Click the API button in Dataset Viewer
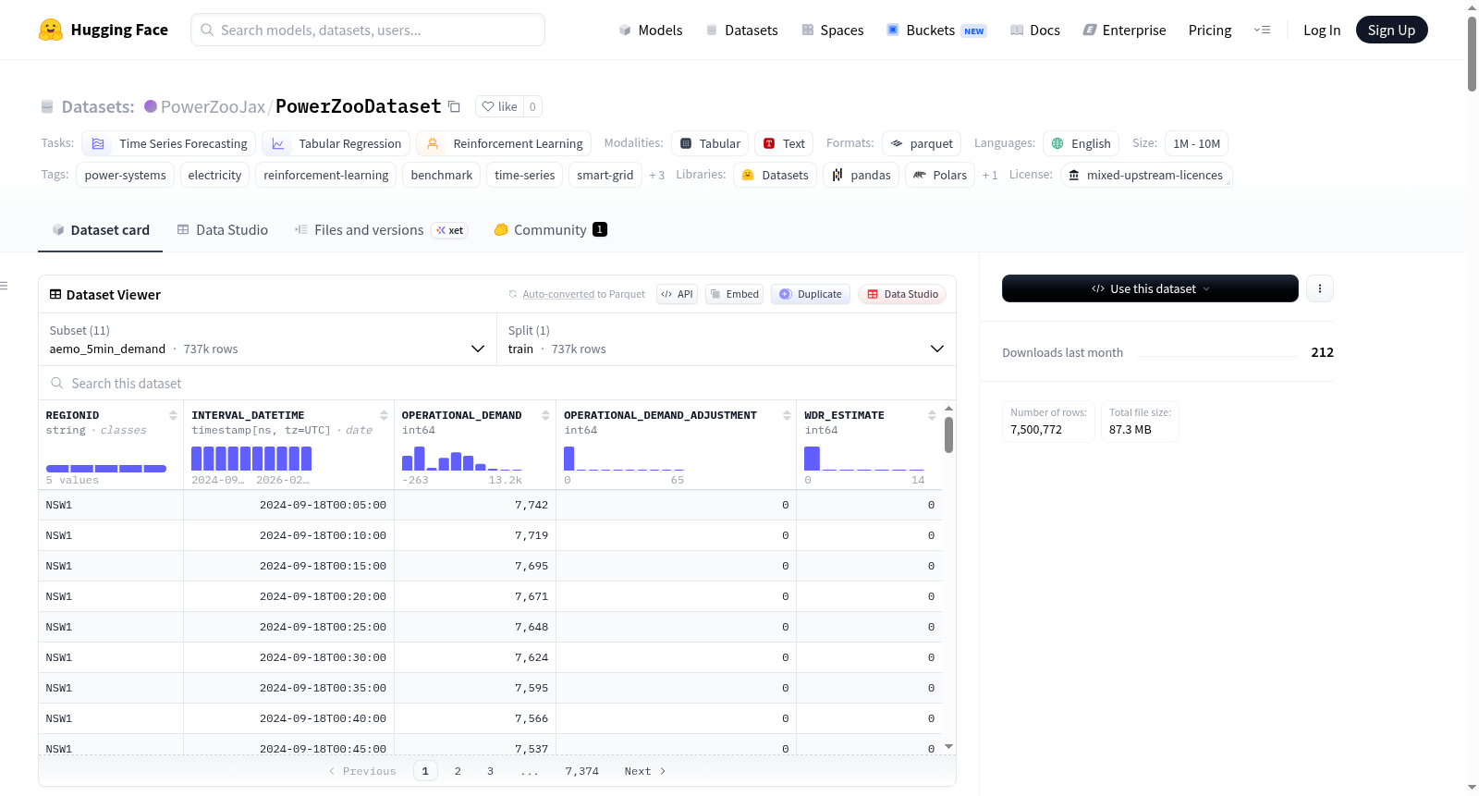The width and height of the screenshot is (1479, 796). click(x=678, y=294)
